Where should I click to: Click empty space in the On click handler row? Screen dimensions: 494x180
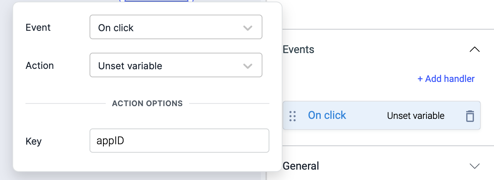[x=367, y=116]
